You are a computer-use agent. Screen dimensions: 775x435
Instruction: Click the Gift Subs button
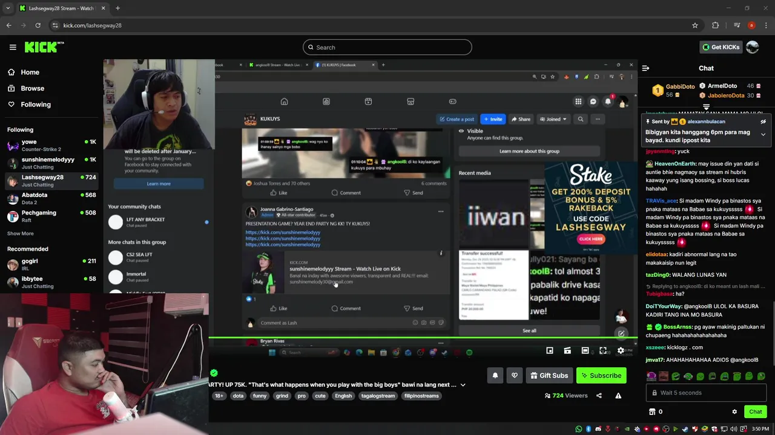[x=549, y=375]
